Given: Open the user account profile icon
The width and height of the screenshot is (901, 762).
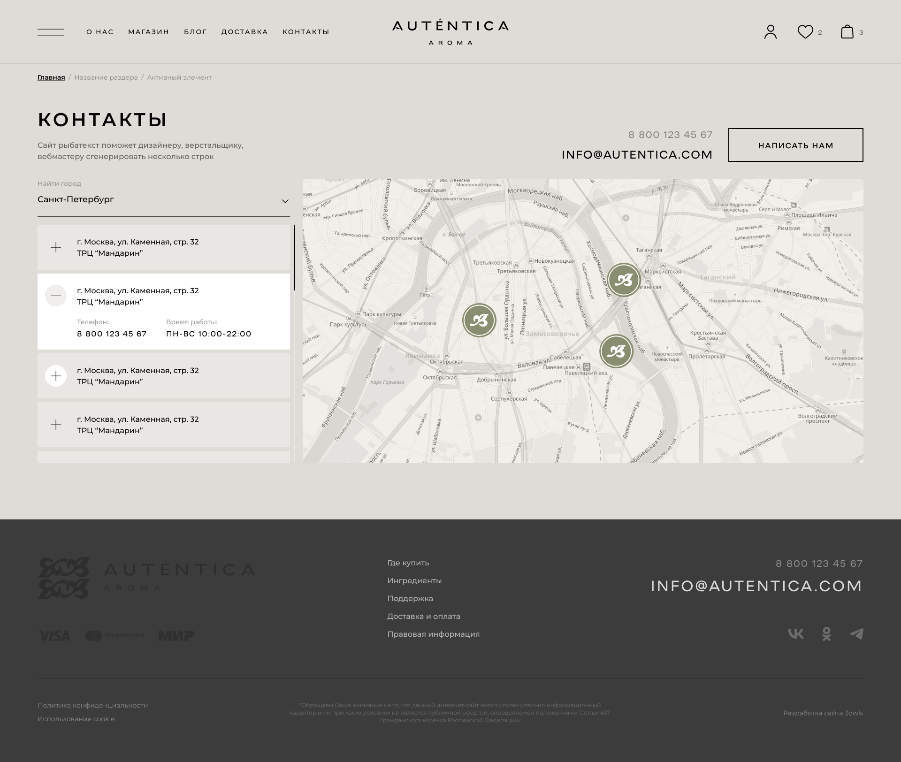Looking at the screenshot, I should (x=771, y=32).
